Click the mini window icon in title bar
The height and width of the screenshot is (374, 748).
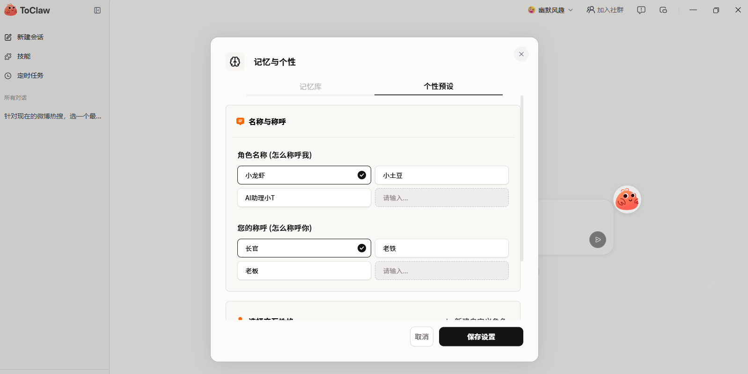click(663, 10)
